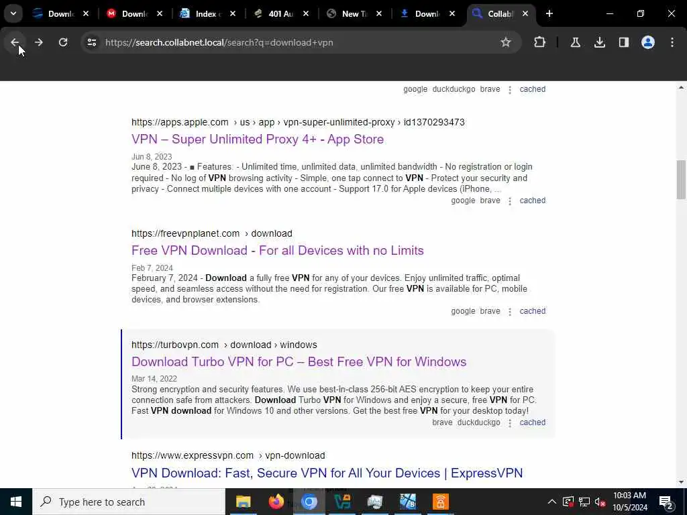Open Chrome three-dot menu
Screen dimensions: 687x515
[672, 42]
